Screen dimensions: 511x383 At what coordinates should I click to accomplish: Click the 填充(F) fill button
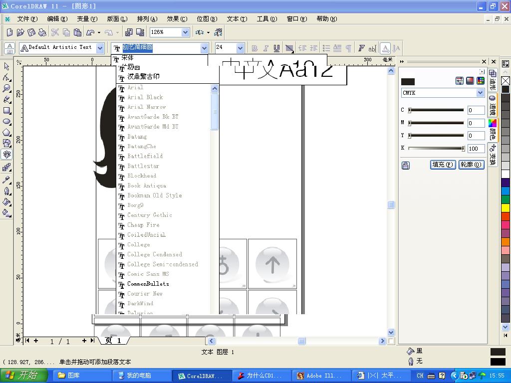coord(443,165)
